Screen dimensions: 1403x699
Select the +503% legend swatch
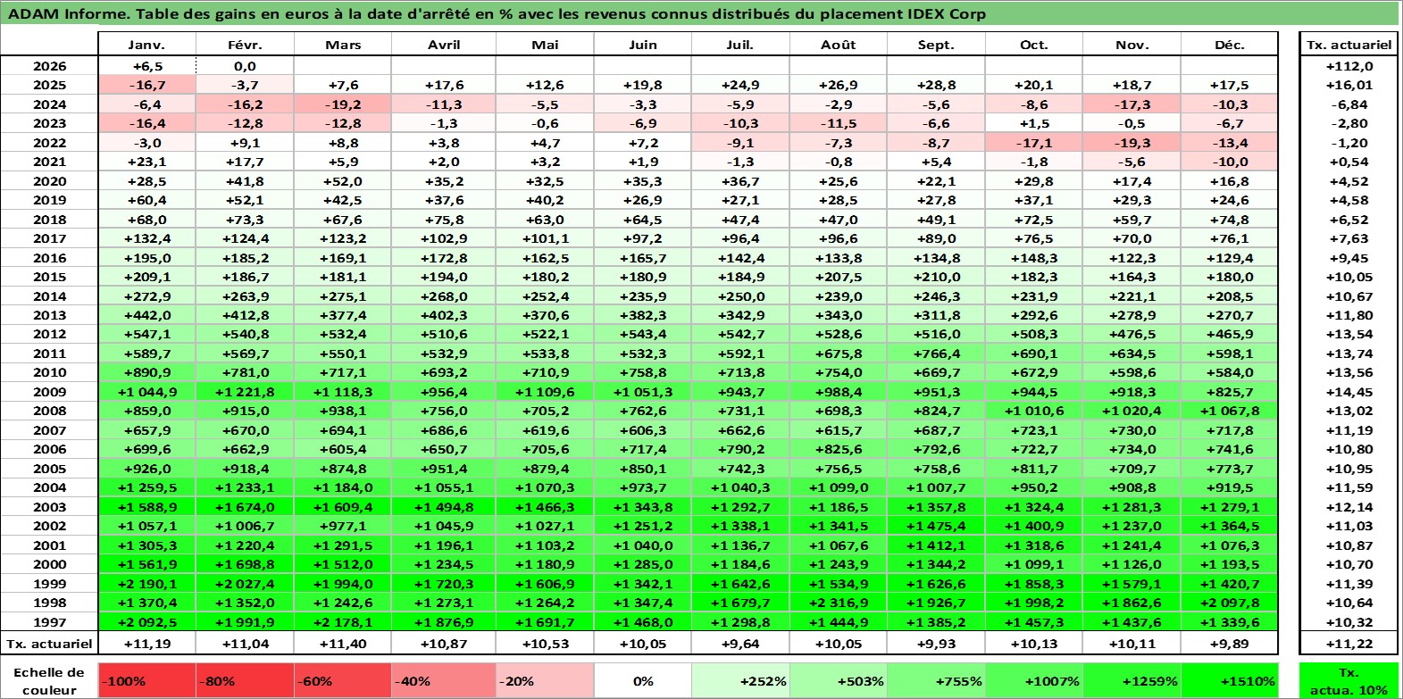838,680
